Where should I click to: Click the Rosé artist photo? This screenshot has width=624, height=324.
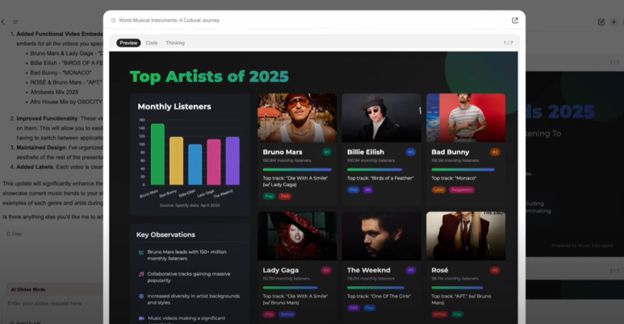pyautogui.click(x=466, y=236)
